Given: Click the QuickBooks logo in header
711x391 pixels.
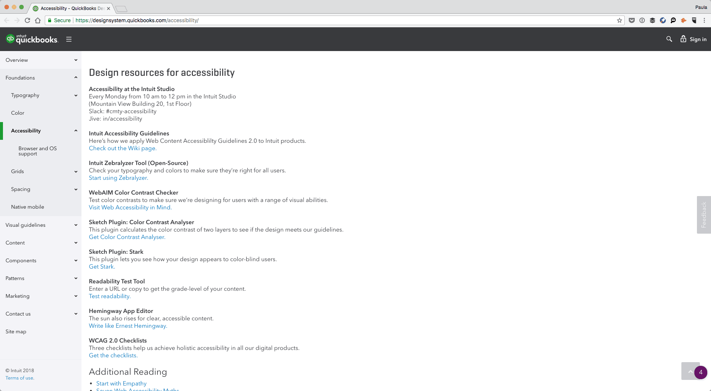Looking at the screenshot, I should pos(32,39).
